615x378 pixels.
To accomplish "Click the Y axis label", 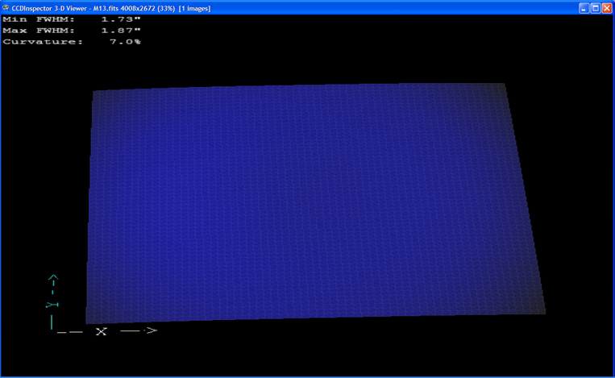I will [x=52, y=305].
